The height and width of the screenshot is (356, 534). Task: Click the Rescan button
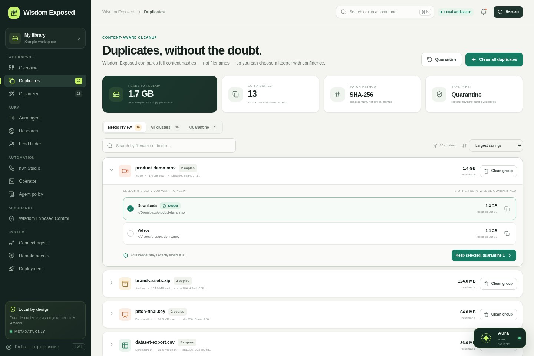click(508, 12)
